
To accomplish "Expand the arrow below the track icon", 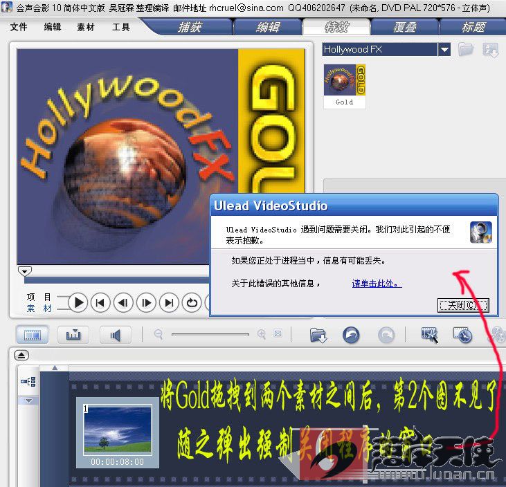I will [x=28, y=401].
